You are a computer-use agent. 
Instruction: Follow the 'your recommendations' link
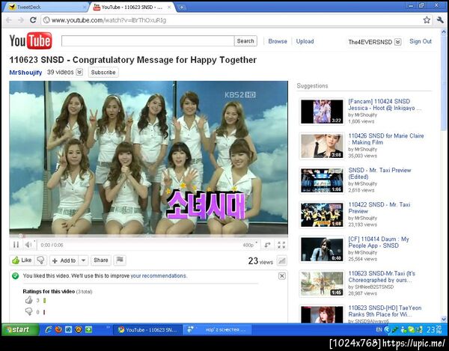coord(158,275)
